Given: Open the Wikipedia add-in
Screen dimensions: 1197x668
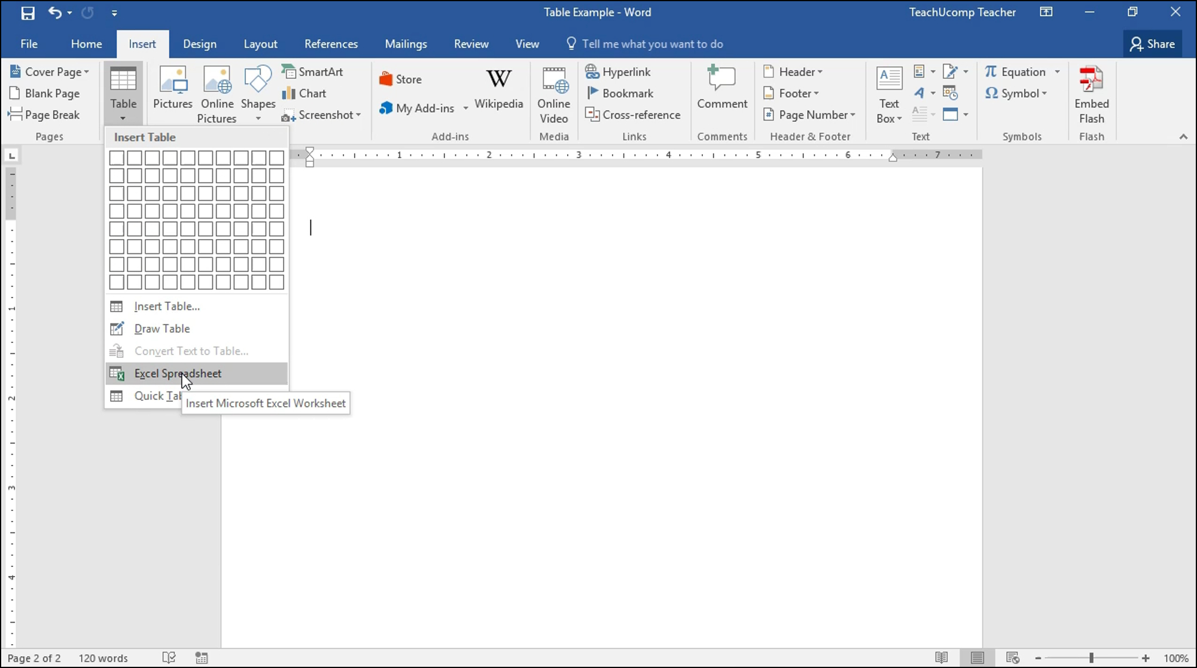Looking at the screenshot, I should coord(499,90).
